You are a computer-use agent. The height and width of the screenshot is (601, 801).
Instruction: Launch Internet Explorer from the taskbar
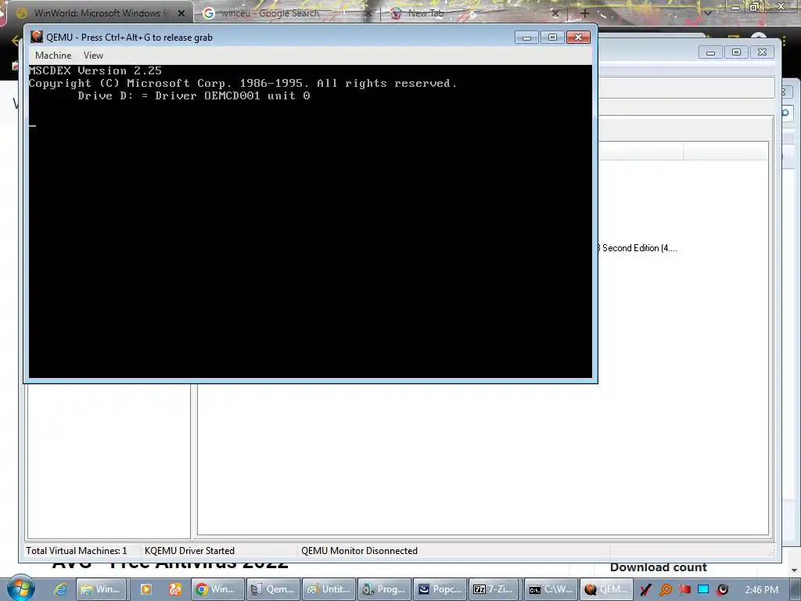[x=60, y=589]
